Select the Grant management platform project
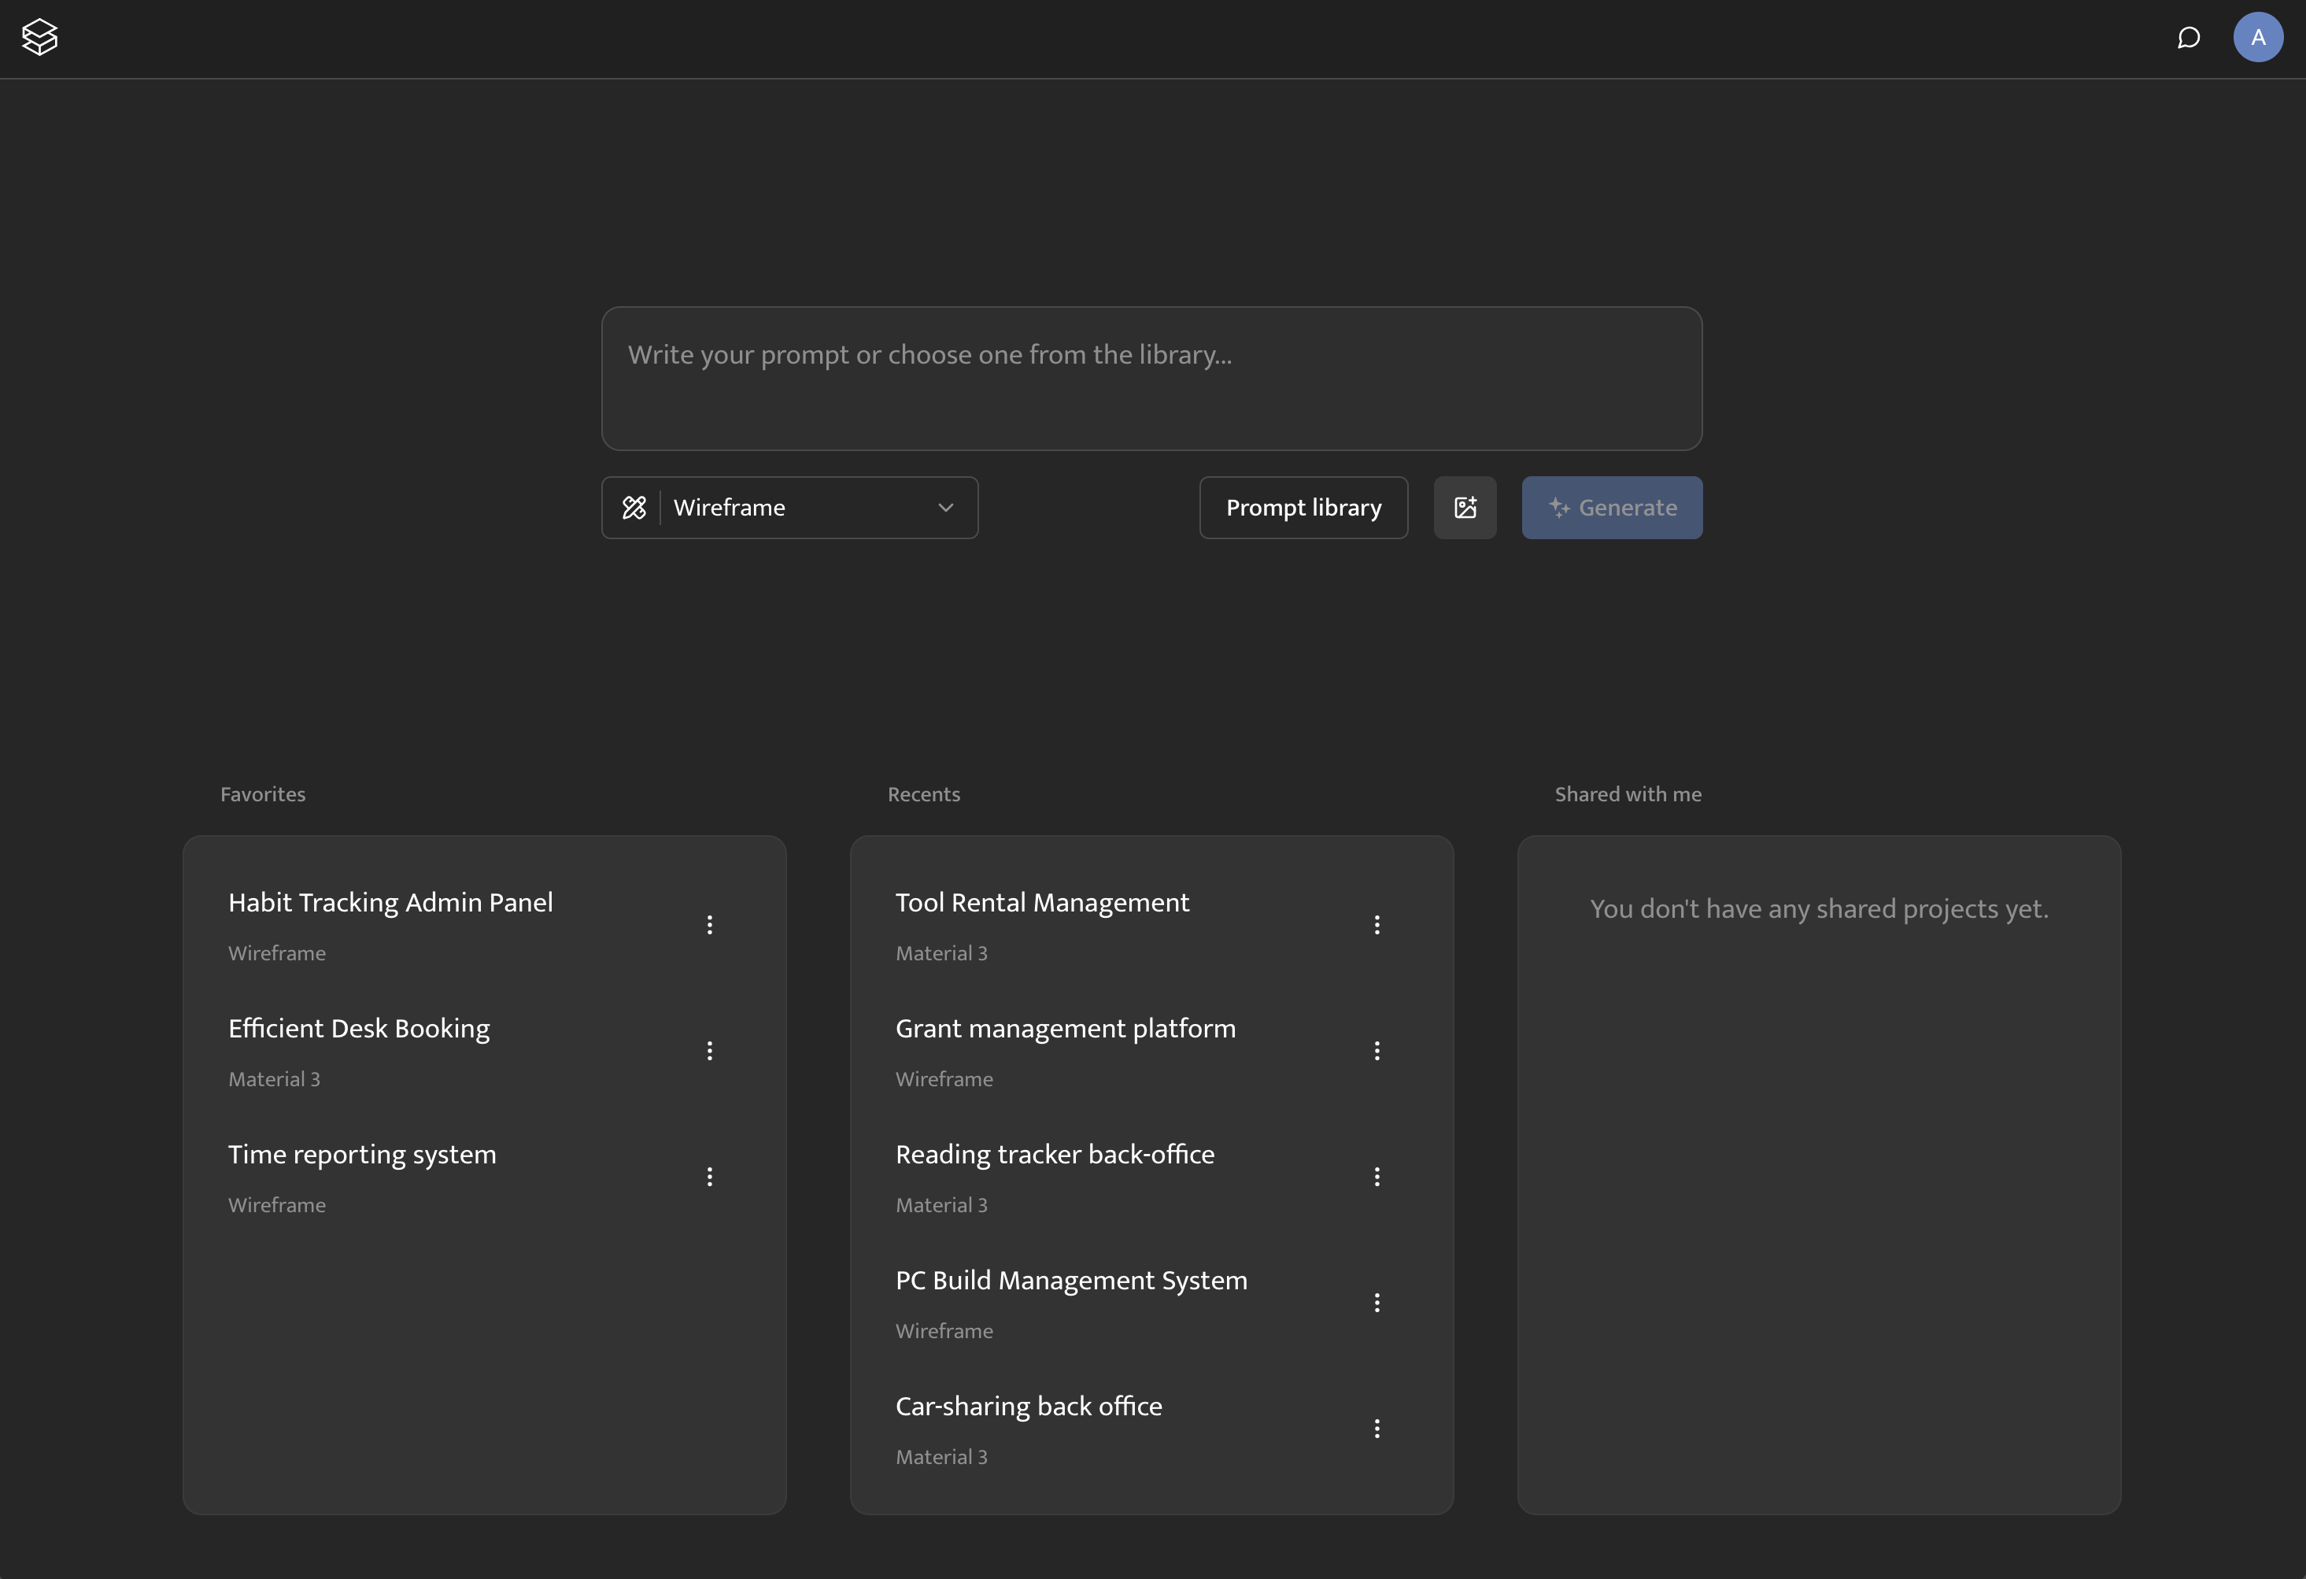The image size is (2306, 1579). tap(1065, 1028)
